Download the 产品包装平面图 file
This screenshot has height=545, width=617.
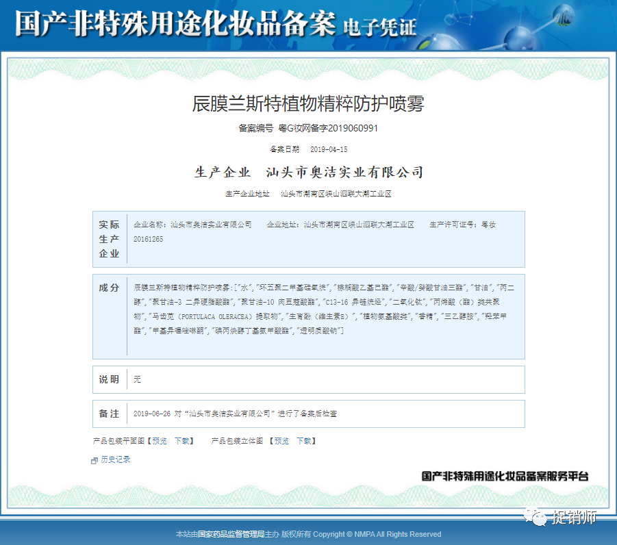coord(181,441)
